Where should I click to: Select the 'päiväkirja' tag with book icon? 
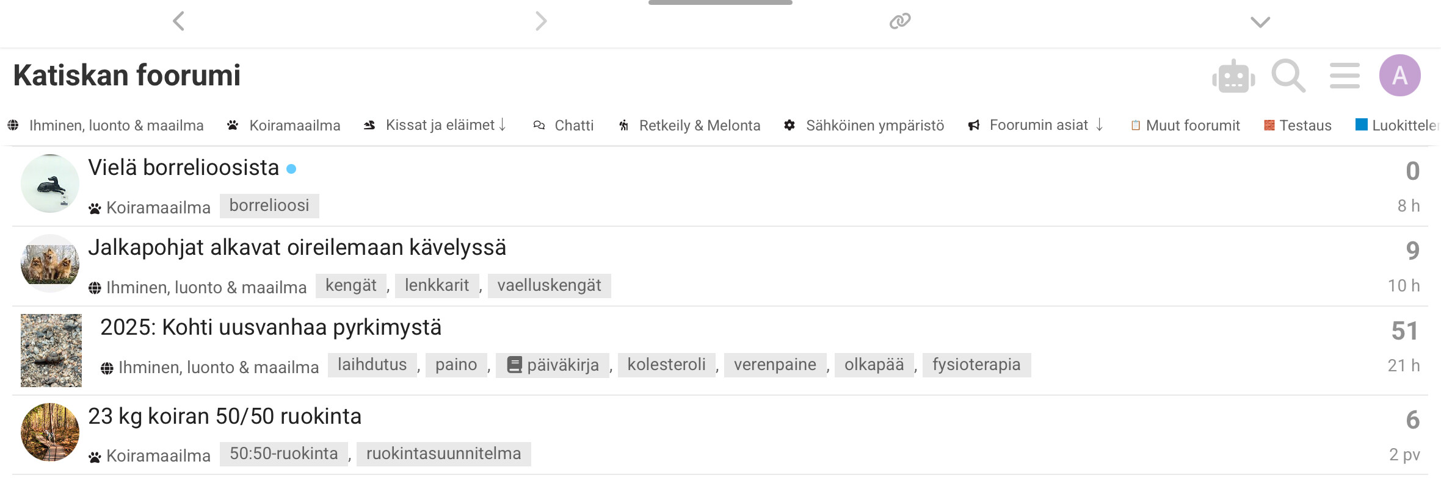[553, 365]
